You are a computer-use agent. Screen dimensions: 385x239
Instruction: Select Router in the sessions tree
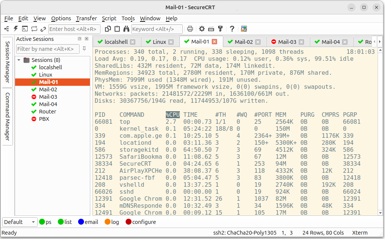click(48, 112)
